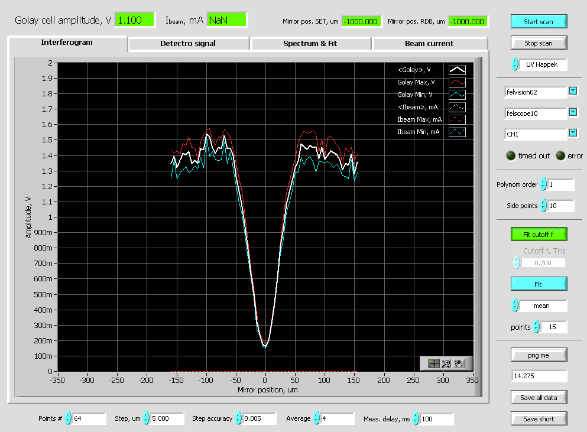This screenshot has width=587, height=432.
Task: Click the timed out indicator LED
Action: [x=511, y=155]
